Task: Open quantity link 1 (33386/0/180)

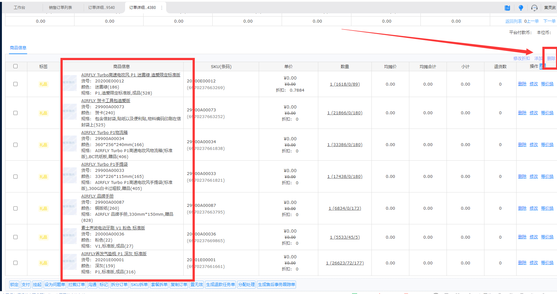Action: [x=345, y=145]
